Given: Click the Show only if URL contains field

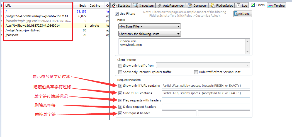Looking at the screenshot, I should click(x=206, y=86).
